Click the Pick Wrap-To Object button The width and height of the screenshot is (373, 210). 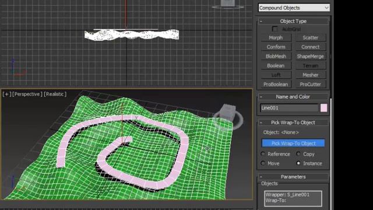[x=293, y=143]
